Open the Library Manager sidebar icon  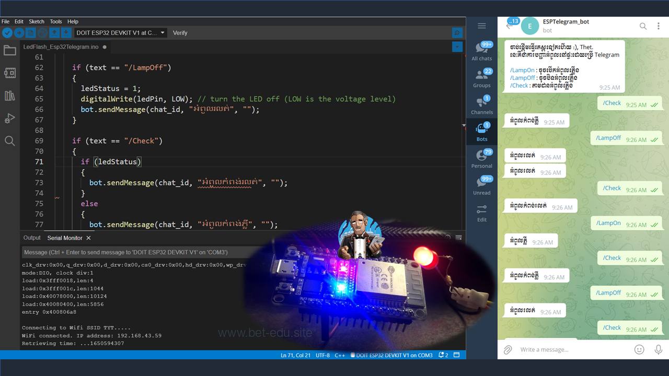pyautogui.click(x=9, y=96)
